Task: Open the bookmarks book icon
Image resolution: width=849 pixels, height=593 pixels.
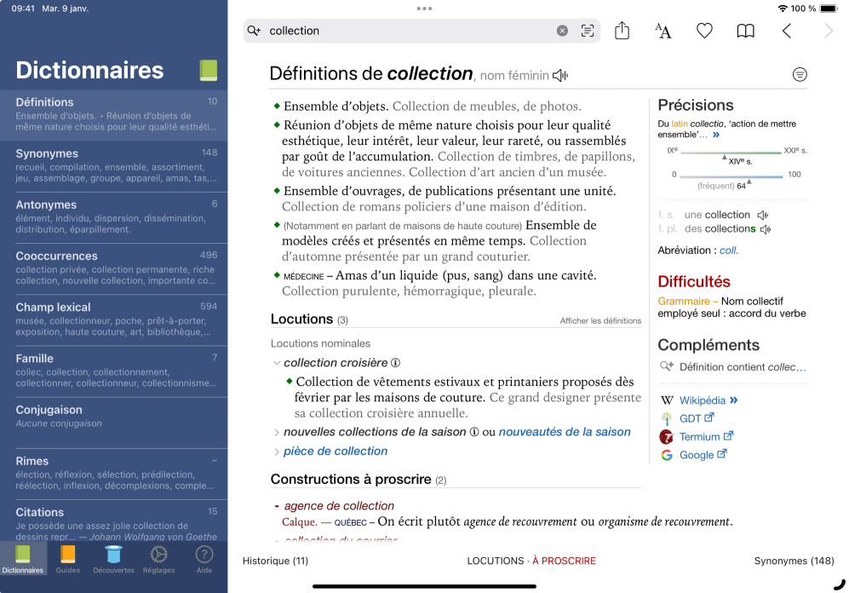Action: [x=745, y=31]
